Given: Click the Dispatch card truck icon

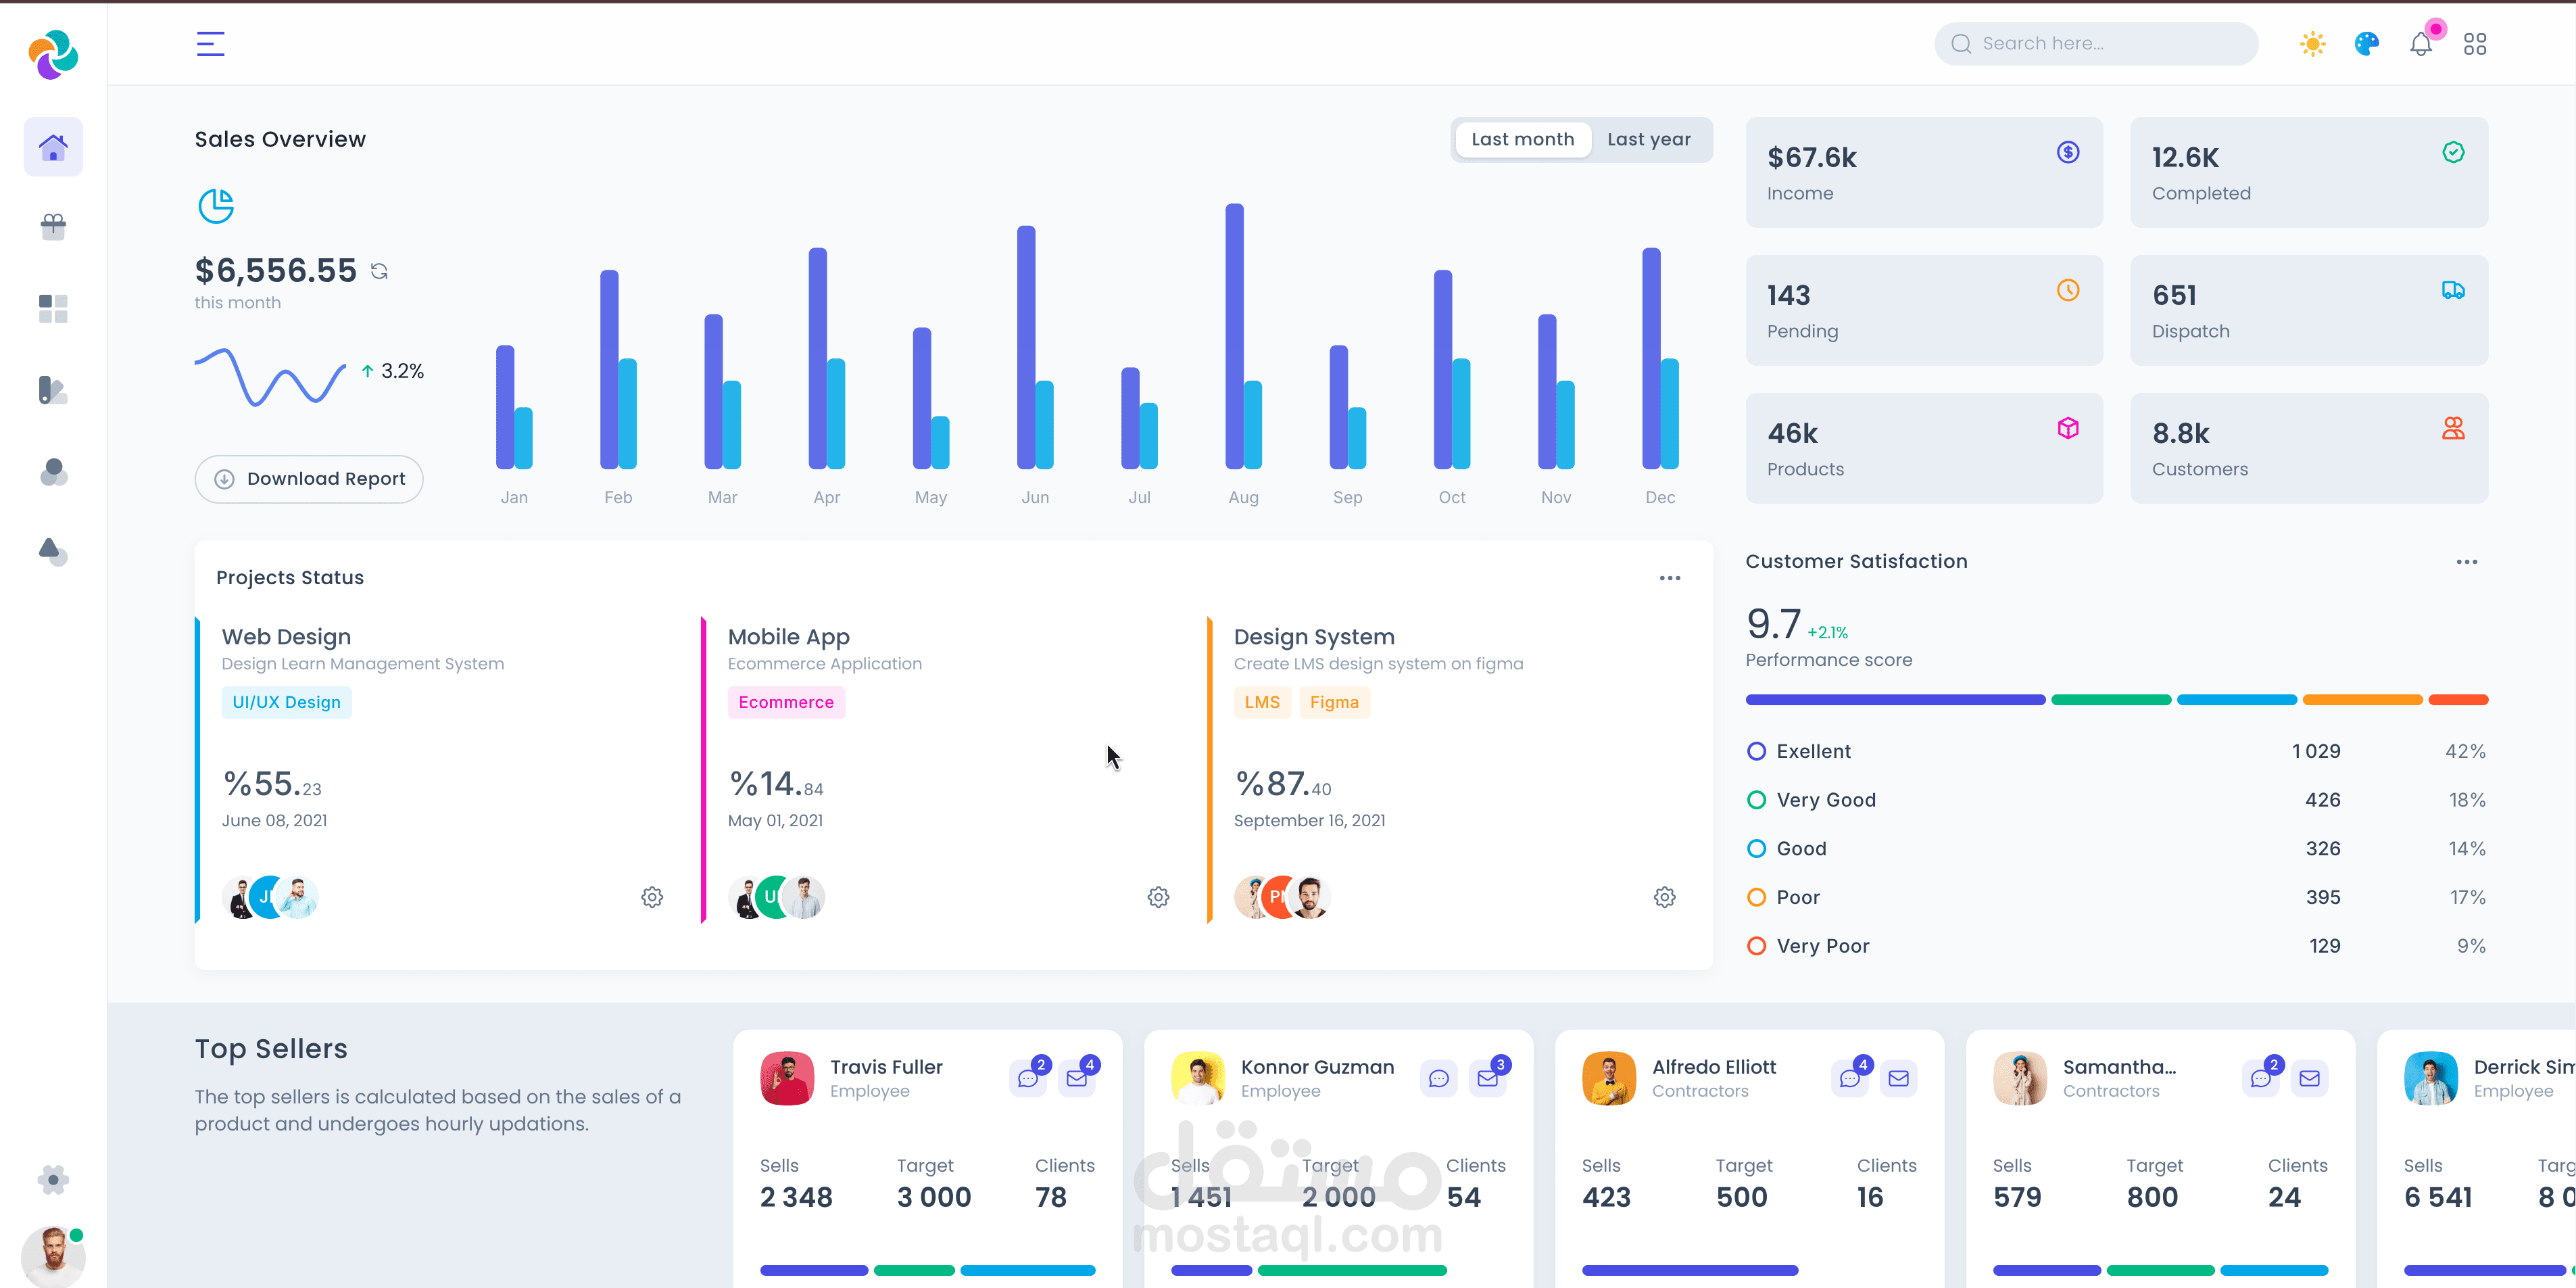Looking at the screenshot, I should (2453, 290).
